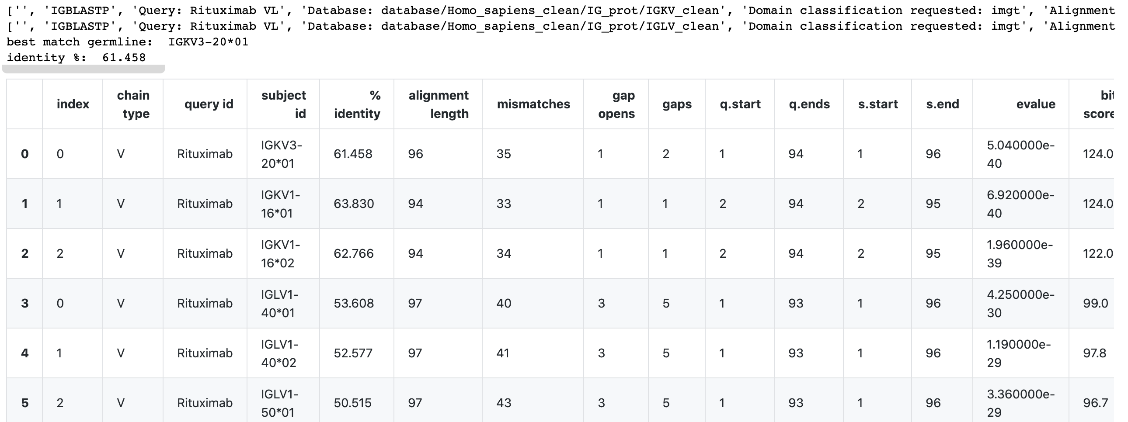Click evalue 5.040000e-40
The width and height of the screenshot is (1128, 422).
pos(1021,154)
